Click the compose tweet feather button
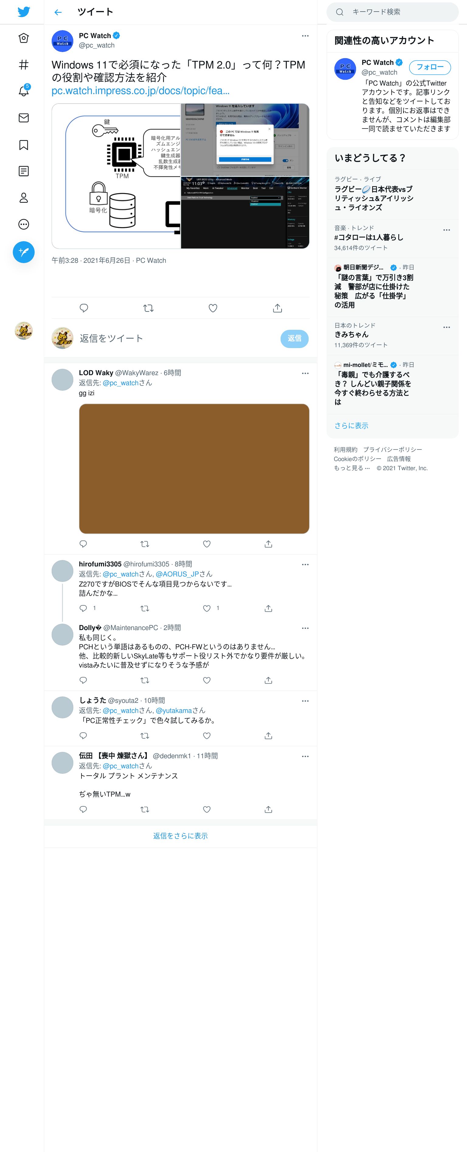Image resolution: width=467 pixels, height=1152 pixels. point(24,252)
